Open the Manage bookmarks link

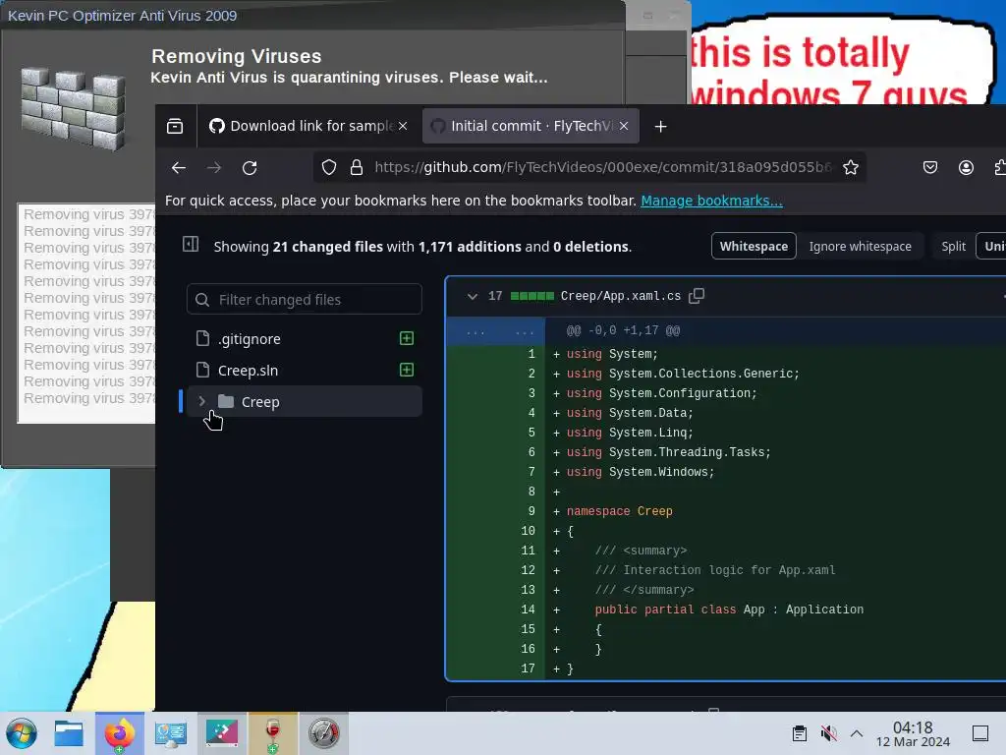pos(711,201)
